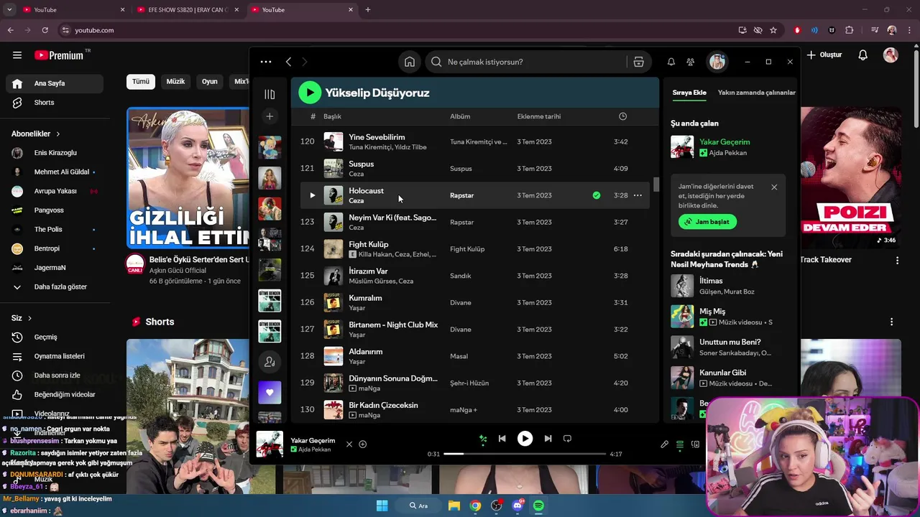Open Fight Kulüp album link
The height and width of the screenshot is (517, 920).
(x=467, y=249)
